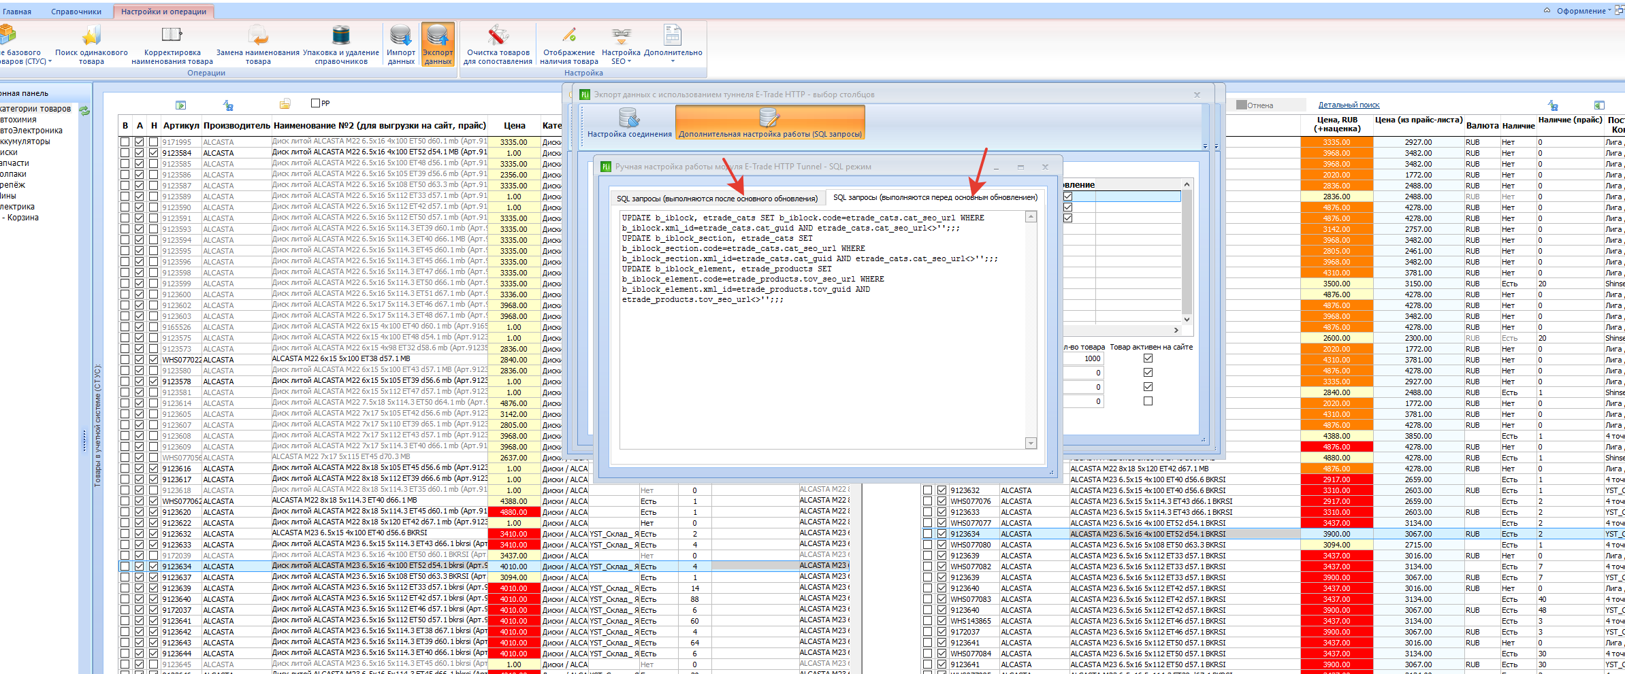Image resolution: width=1625 pixels, height=674 pixels.
Task: Click the yellow folder icon left of PP checkbox
Action: click(285, 104)
